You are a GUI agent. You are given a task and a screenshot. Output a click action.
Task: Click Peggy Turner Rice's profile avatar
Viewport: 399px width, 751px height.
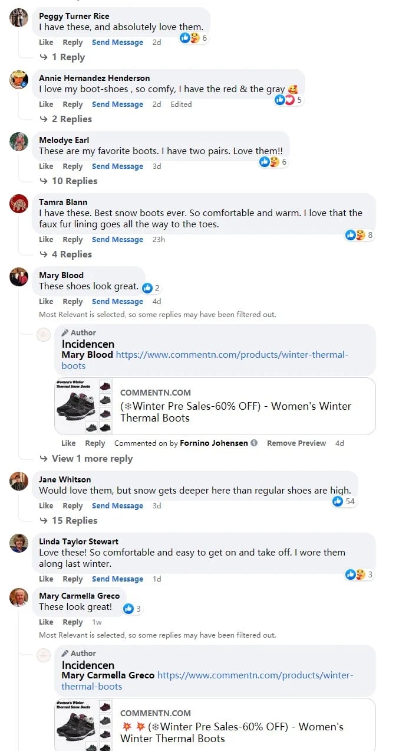[19, 18]
